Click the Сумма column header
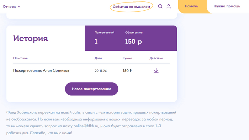Screen dimensions: 249x140 tap(127, 58)
